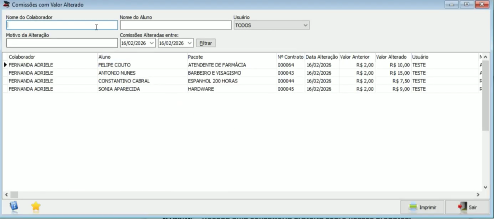Select the ANTONIO NUNES cell
Screen dimensions: 494x219
[x=142, y=73]
